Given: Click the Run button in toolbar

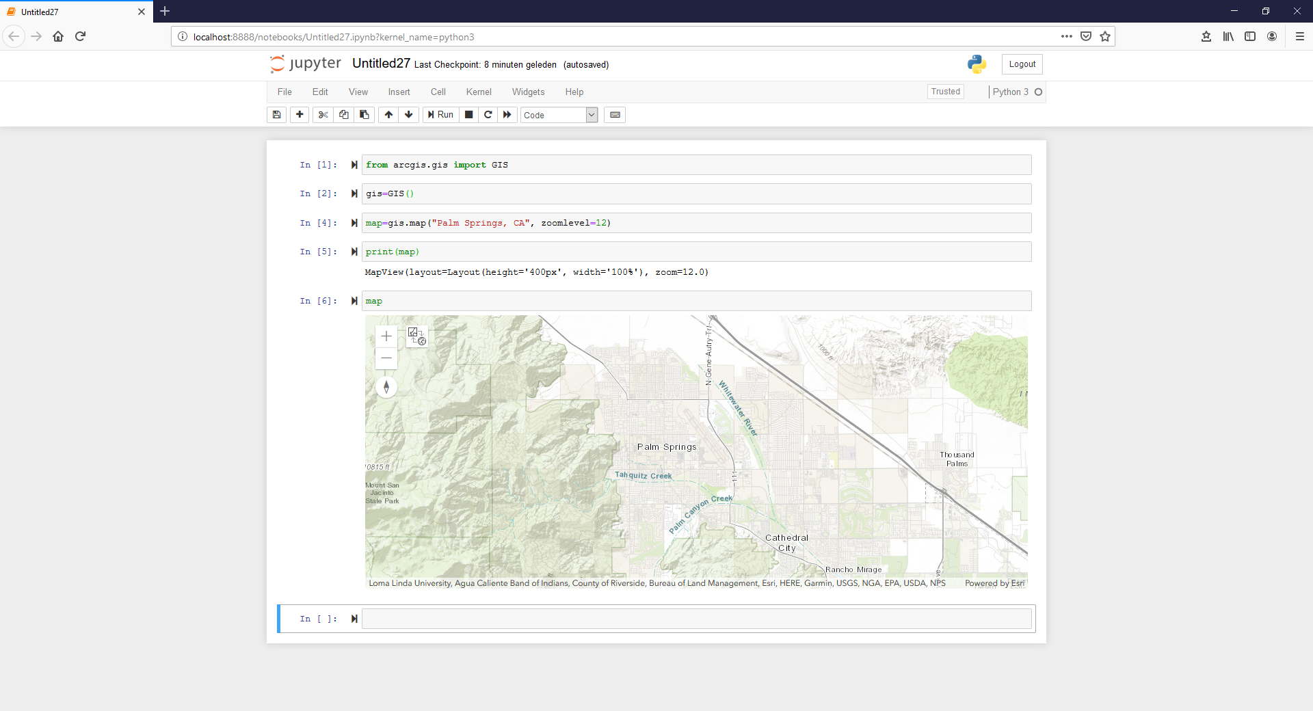Looking at the screenshot, I should click(x=440, y=115).
